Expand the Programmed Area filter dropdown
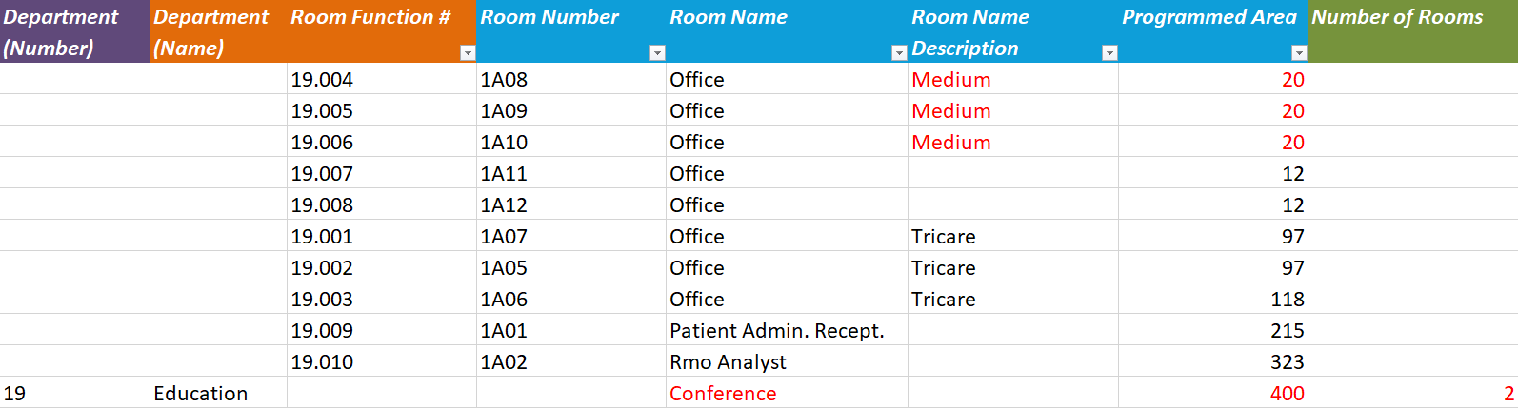Image resolution: width=1518 pixels, height=408 pixels. [x=1298, y=53]
